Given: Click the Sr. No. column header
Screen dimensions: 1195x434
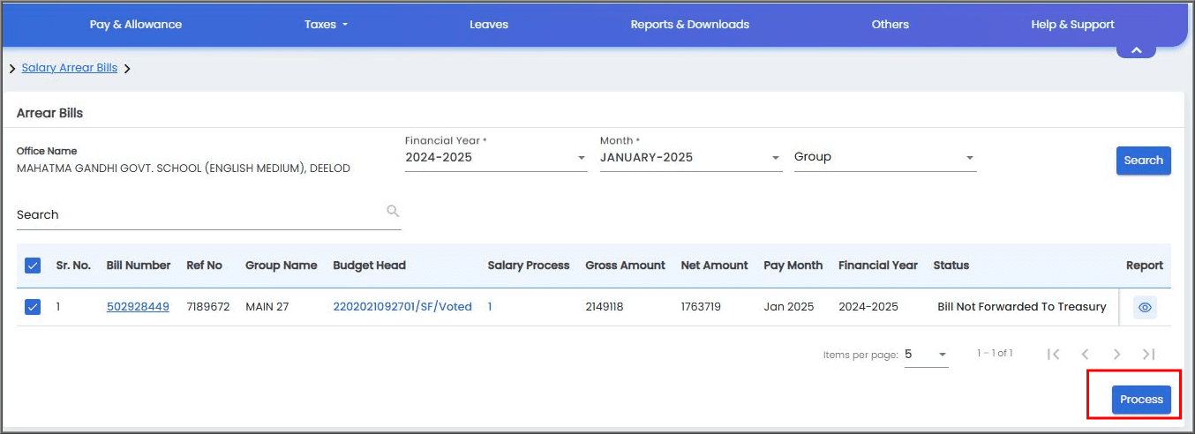Looking at the screenshot, I should [x=73, y=265].
